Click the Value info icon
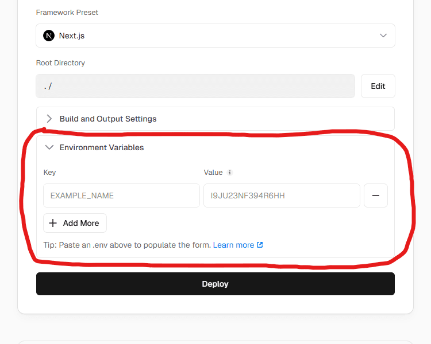431x344 pixels. [x=230, y=173]
